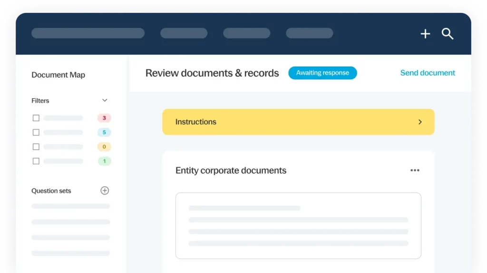Click the red badge showing 3
The image size is (487, 273).
[x=104, y=118]
